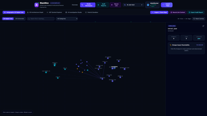Switch to 3D Digital Twin view
Screen dimensions: 207x116
pyautogui.click(x=8, y=19)
